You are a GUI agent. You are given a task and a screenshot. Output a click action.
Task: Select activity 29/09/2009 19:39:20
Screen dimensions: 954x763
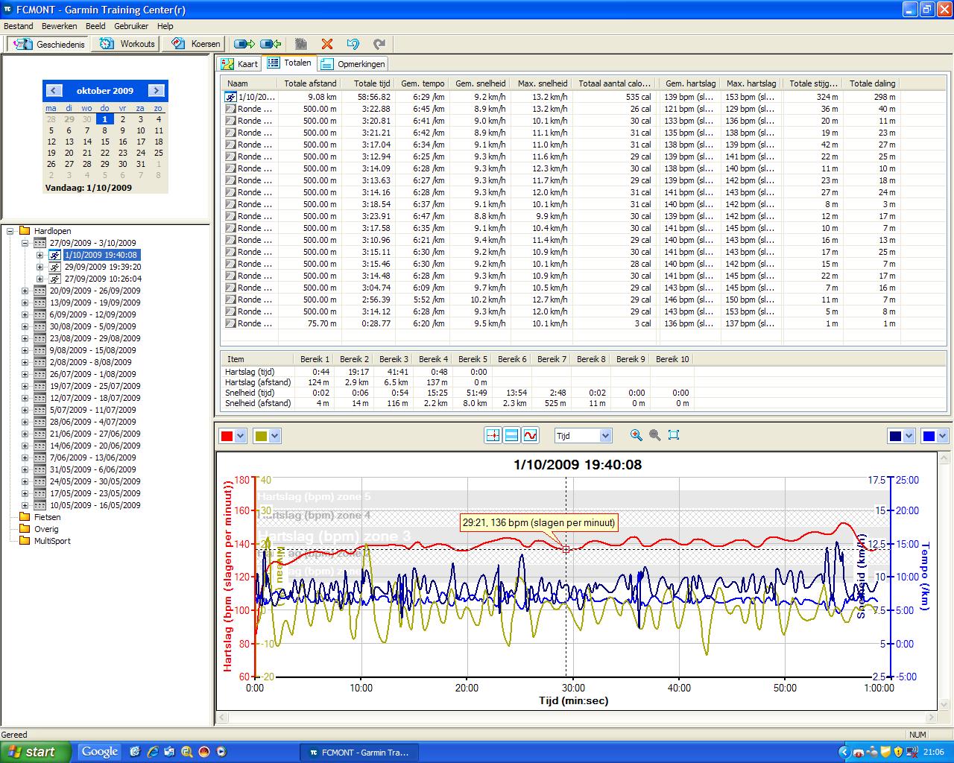(103, 267)
